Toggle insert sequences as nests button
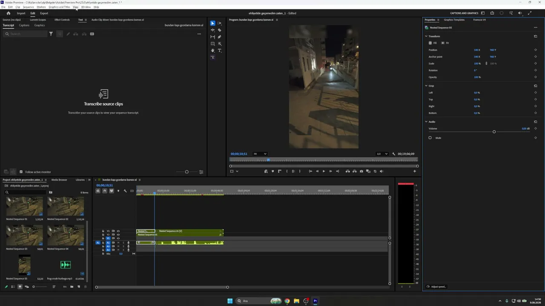This screenshot has height=306, width=545. [98, 191]
